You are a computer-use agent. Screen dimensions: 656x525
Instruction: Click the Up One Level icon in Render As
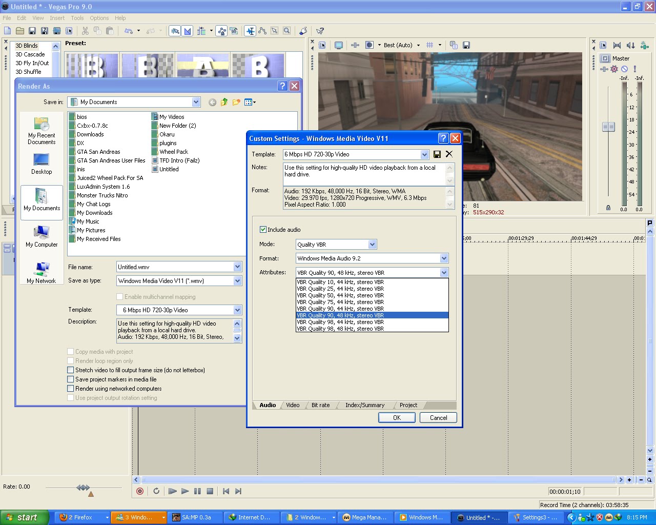click(x=224, y=102)
